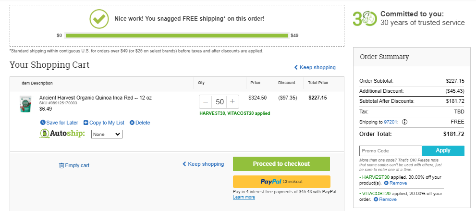
Task: Click the shipping info circle icon
Action: click(x=404, y=122)
